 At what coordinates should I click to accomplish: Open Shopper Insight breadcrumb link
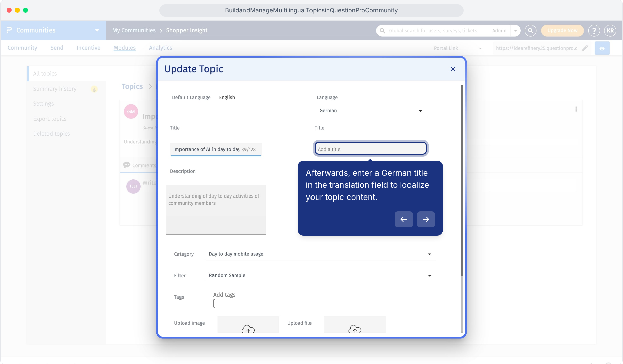coord(187,30)
